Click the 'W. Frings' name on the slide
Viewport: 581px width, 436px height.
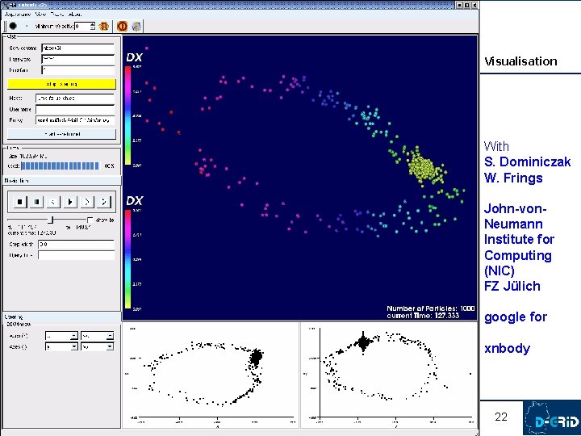click(x=513, y=178)
